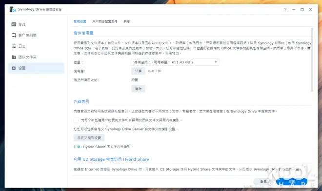Open the 团队文件夹 team folder icon

coord(14,57)
